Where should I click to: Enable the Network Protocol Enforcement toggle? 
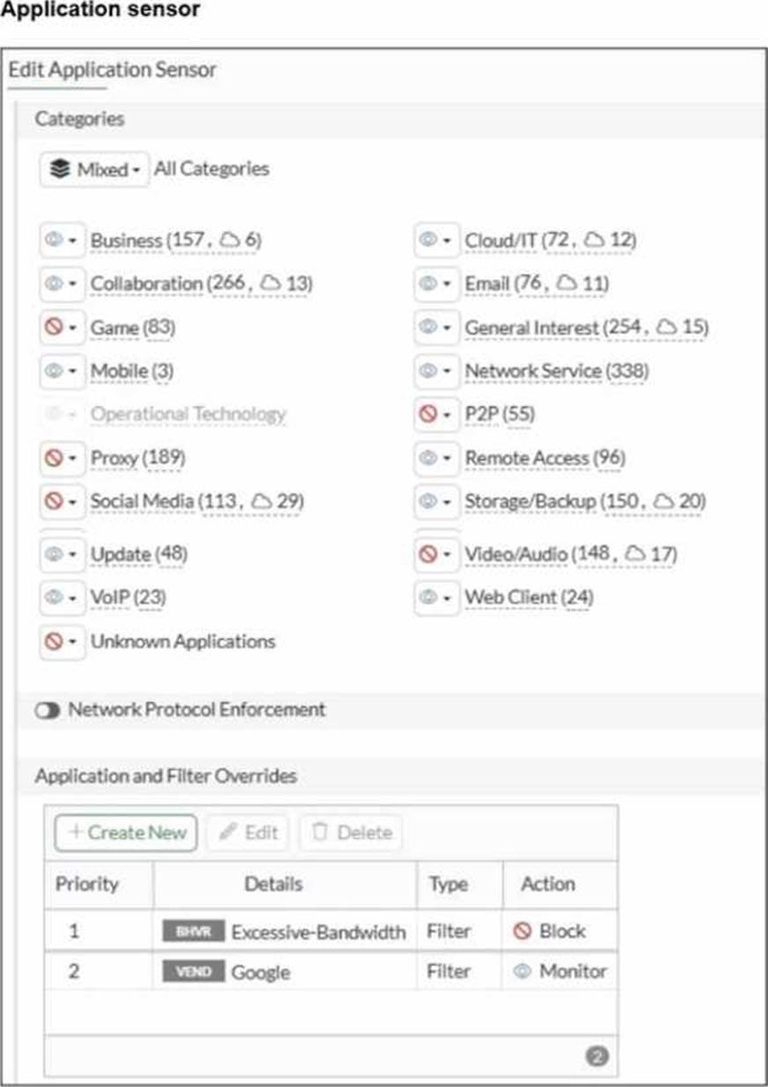pyautogui.click(x=48, y=710)
